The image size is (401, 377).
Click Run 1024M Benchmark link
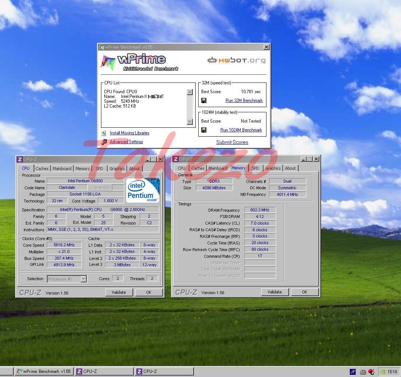tap(241, 130)
